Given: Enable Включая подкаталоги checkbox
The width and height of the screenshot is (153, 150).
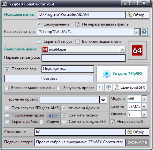Looking at the screenshot, I should pyautogui.click(x=77, y=41).
